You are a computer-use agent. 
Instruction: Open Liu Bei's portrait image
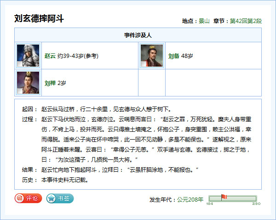click(x=152, y=56)
